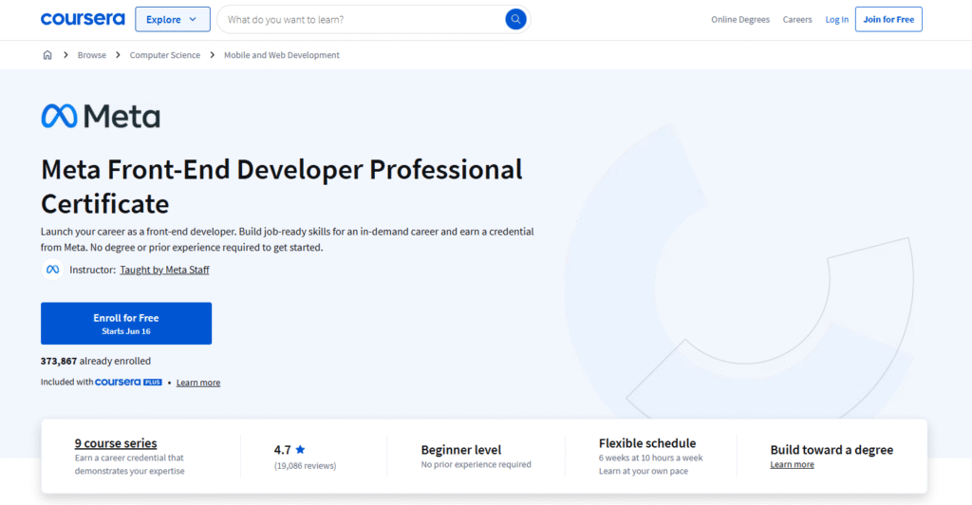Click the small Meta instructor avatar
Screen dimensions: 972x505
[x=53, y=270]
